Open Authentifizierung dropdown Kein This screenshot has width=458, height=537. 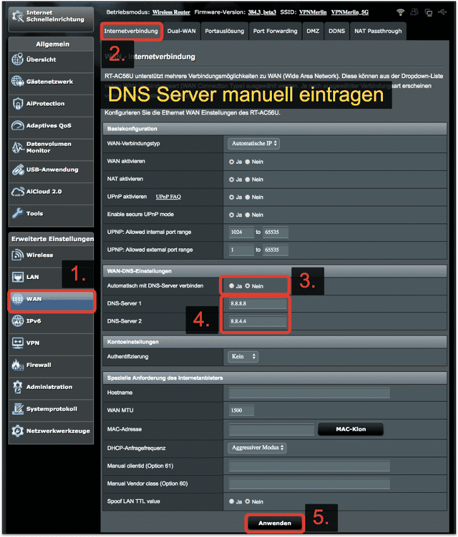point(243,357)
